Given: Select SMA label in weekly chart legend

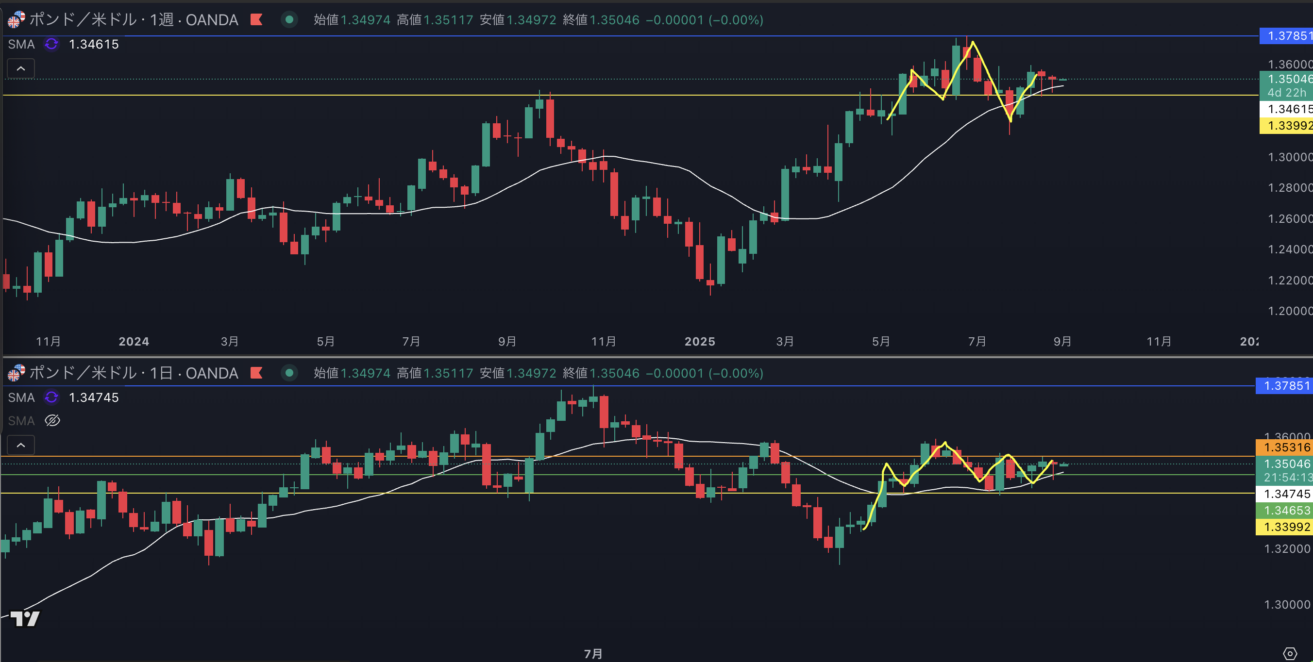Looking at the screenshot, I should (x=21, y=44).
